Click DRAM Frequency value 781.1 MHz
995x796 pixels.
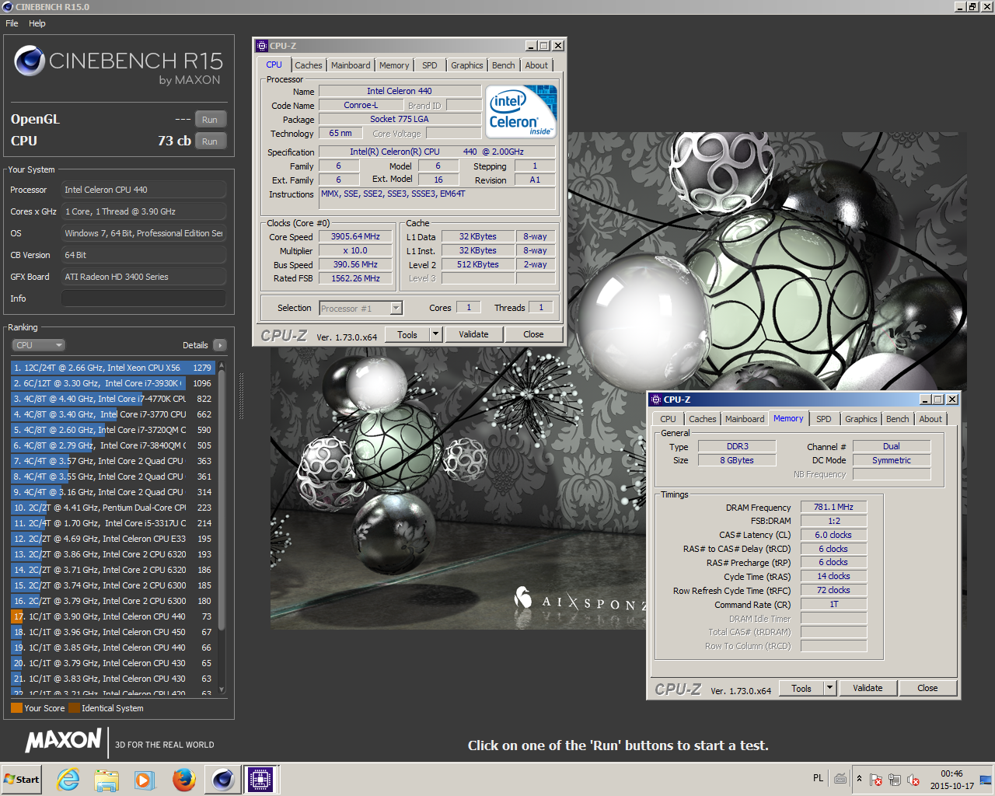tap(833, 507)
